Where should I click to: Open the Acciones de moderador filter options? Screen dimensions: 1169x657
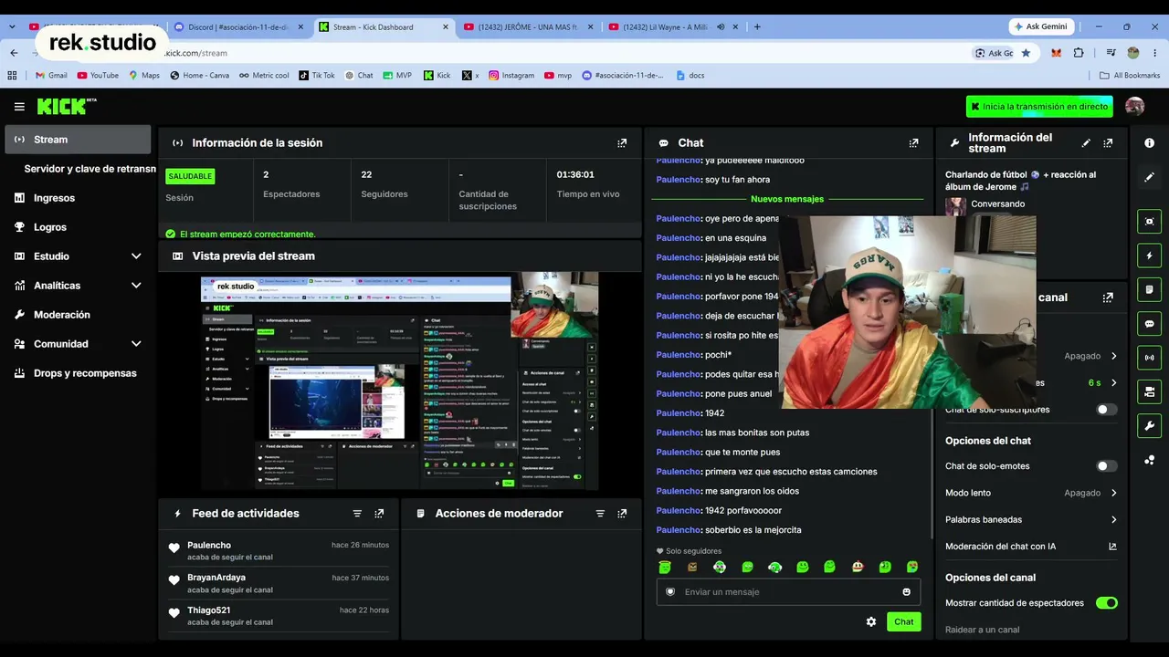[600, 514]
